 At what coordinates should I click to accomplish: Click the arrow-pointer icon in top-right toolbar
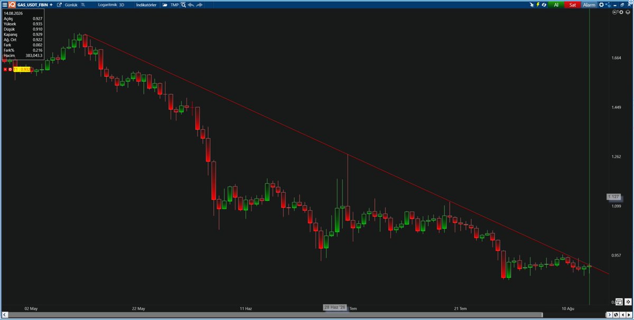[x=532, y=5]
